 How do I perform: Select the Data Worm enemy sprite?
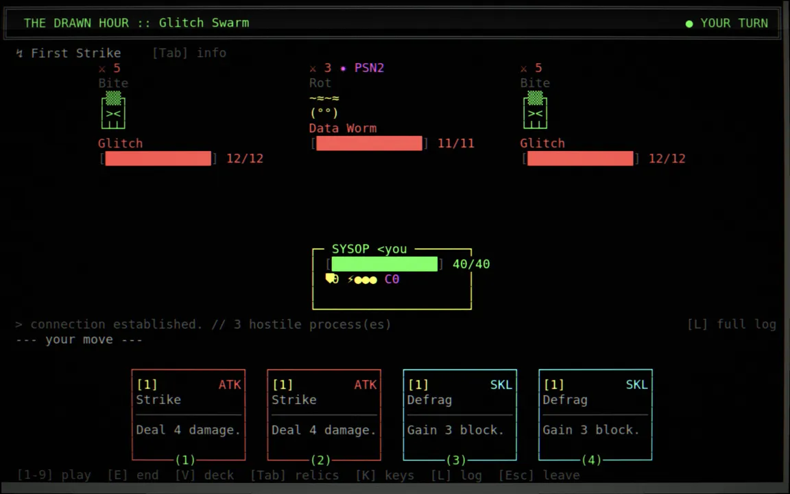[x=324, y=106]
